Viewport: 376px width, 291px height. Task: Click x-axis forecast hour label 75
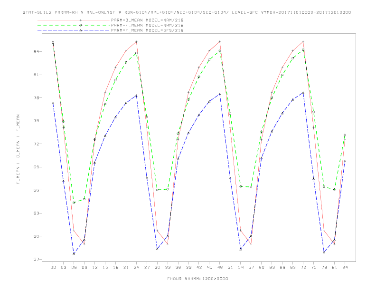click(x=314, y=267)
